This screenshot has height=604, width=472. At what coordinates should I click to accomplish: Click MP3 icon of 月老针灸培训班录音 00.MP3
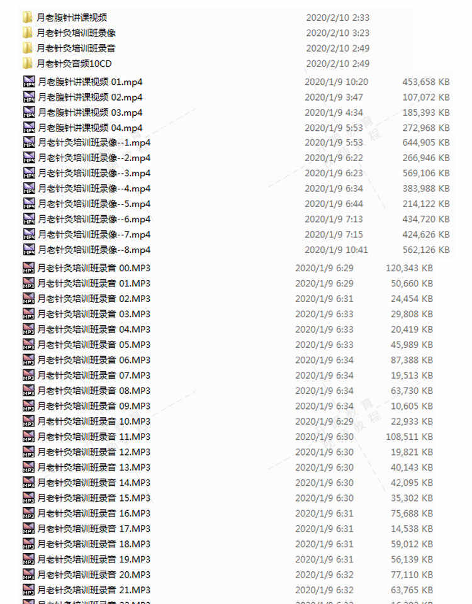tap(28, 268)
